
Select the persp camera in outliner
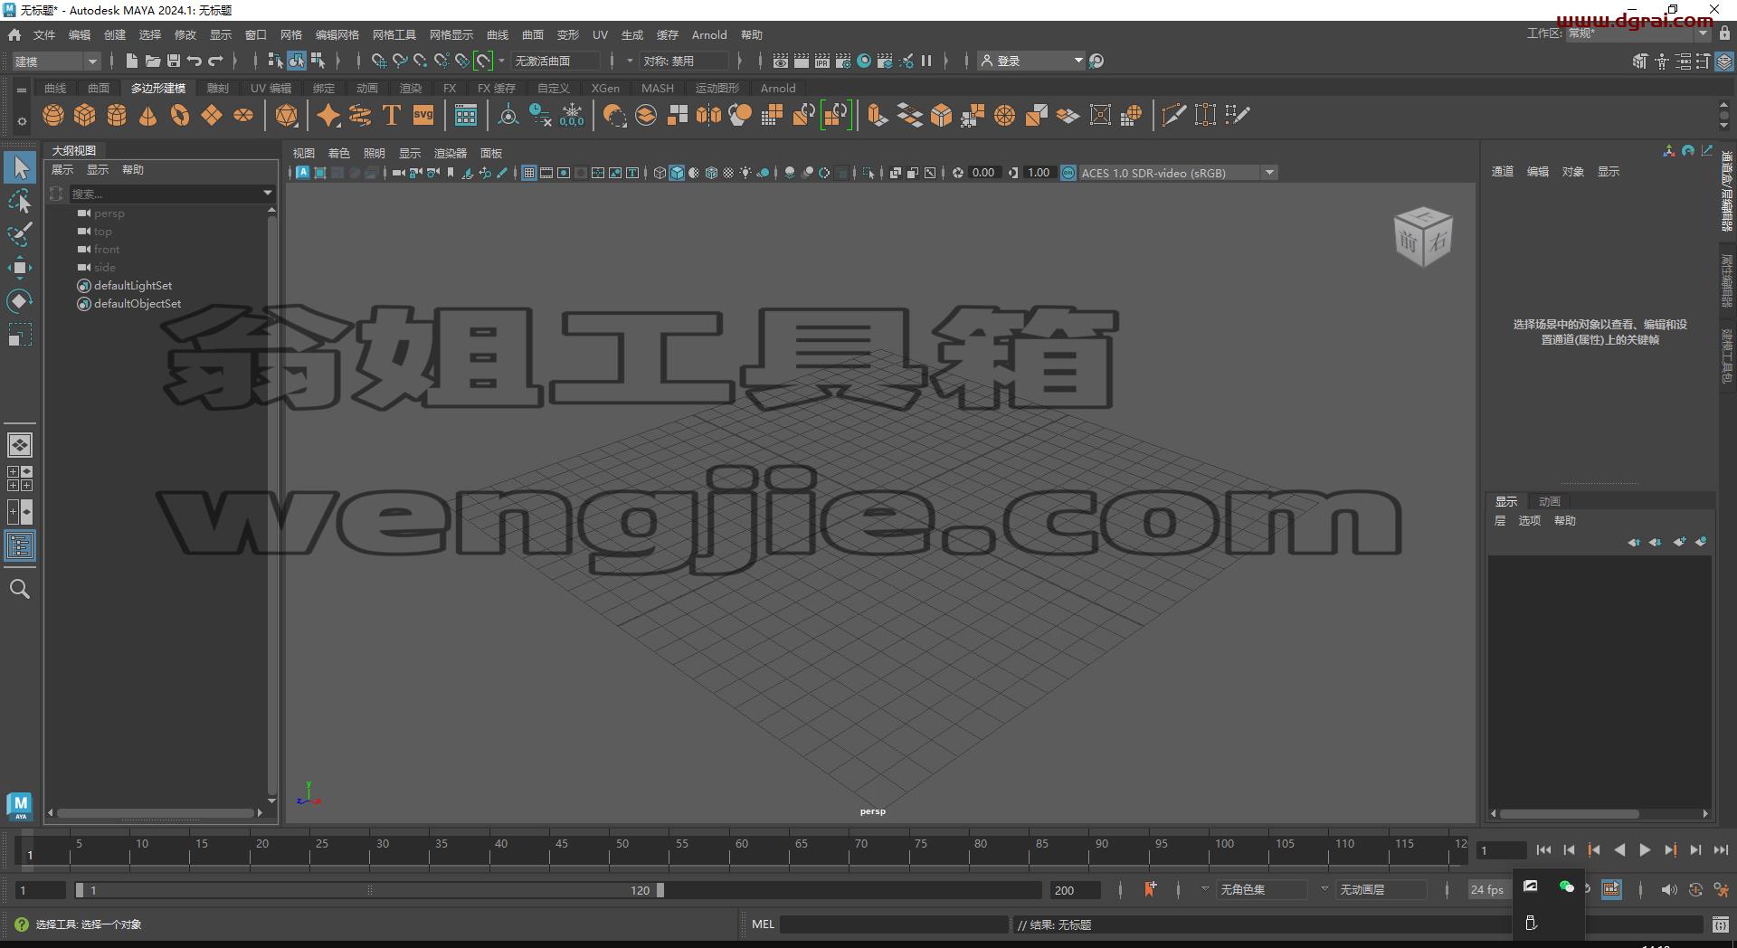pos(109,213)
